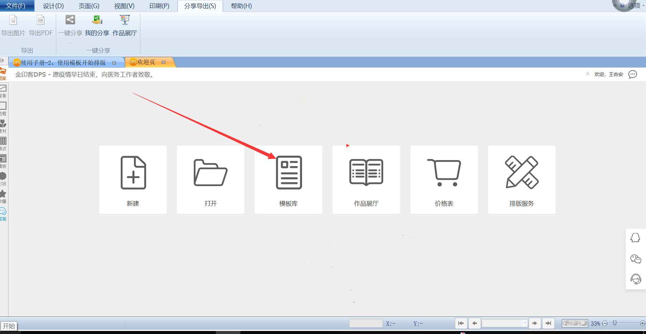Open the 素材 materials sidebar panel
Screen dimensions: 646x334
coord(3,126)
